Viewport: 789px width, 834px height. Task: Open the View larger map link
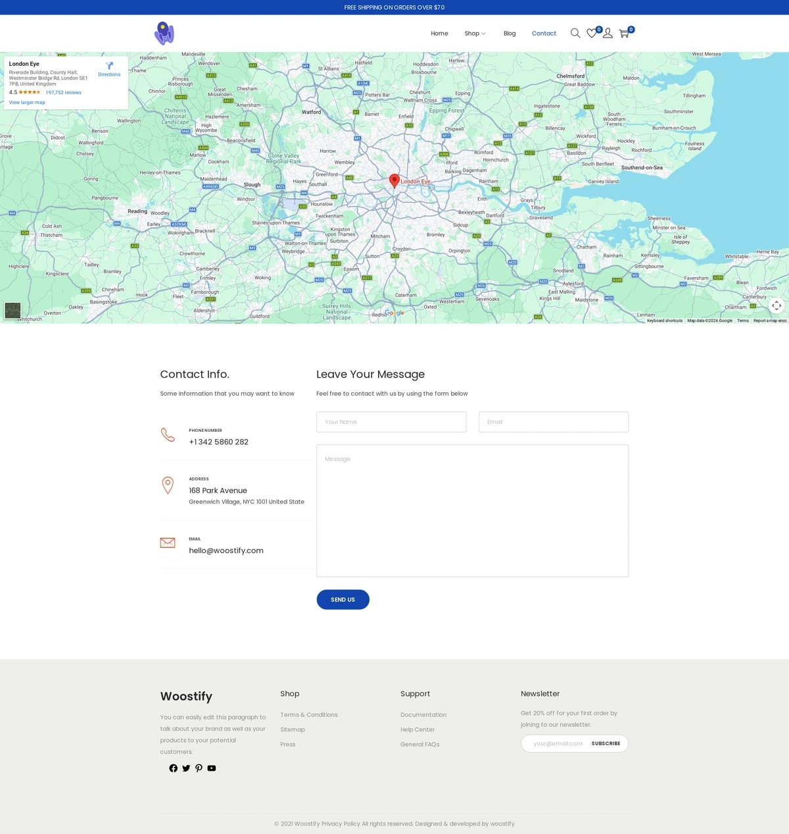coord(27,103)
